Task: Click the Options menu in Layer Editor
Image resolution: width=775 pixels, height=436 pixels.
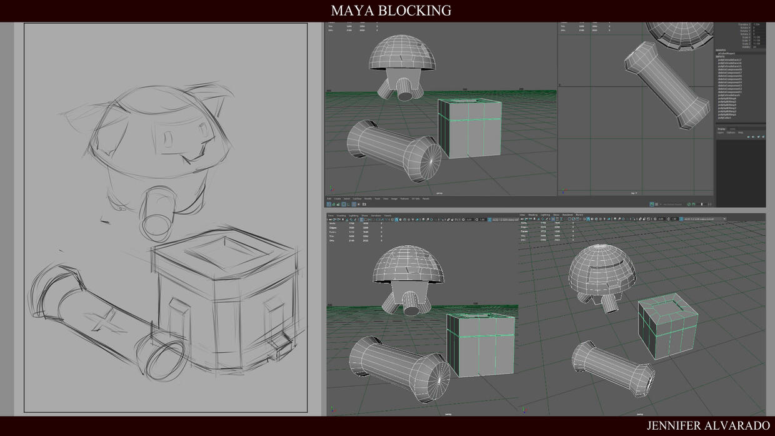Action: [731, 133]
